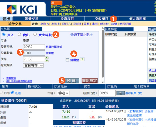Click the KGI logo
156x127 pixels.
coord(22,9)
